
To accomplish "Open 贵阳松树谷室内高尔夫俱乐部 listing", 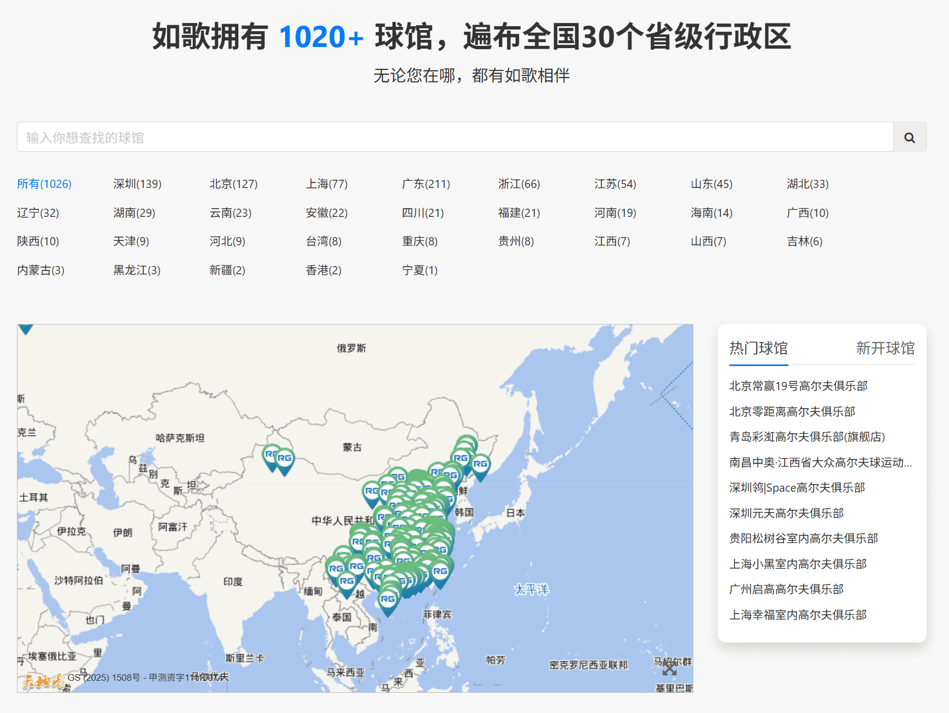I will pyautogui.click(x=803, y=539).
